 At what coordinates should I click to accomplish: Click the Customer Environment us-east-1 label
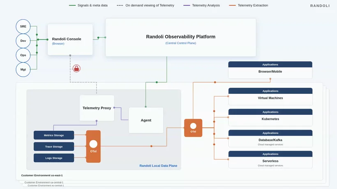click(42, 175)
